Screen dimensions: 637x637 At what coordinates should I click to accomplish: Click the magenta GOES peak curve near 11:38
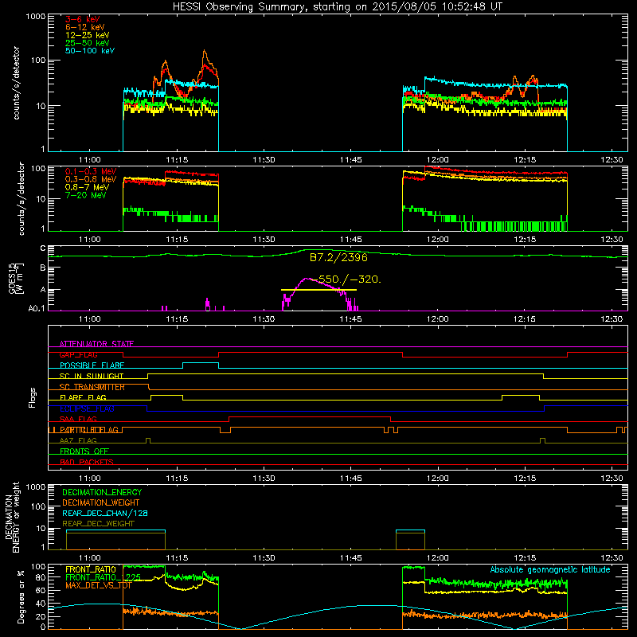(x=308, y=279)
